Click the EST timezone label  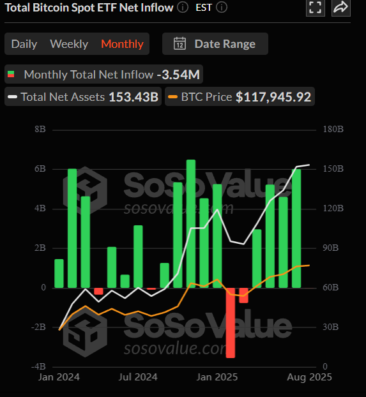(x=204, y=8)
